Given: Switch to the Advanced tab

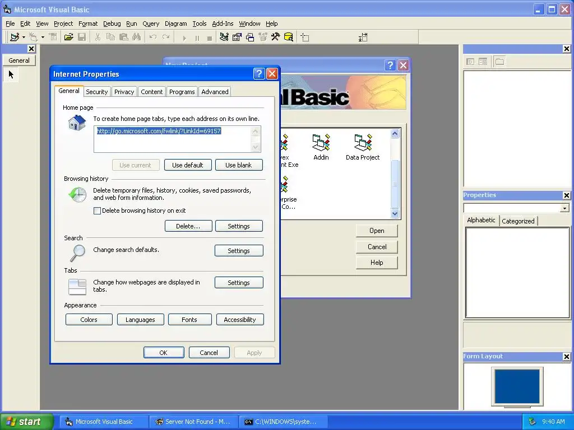Looking at the screenshot, I should (215, 92).
